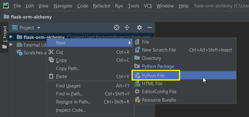Click the HTML File icon
The width and height of the screenshot is (249, 117).
(x=137, y=84)
